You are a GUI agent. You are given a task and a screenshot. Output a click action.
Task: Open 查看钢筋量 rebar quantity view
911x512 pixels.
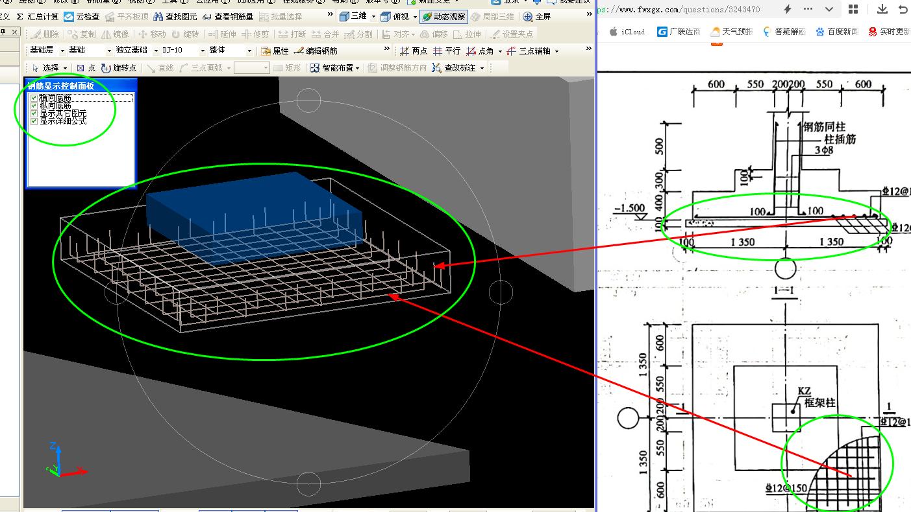pos(228,17)
